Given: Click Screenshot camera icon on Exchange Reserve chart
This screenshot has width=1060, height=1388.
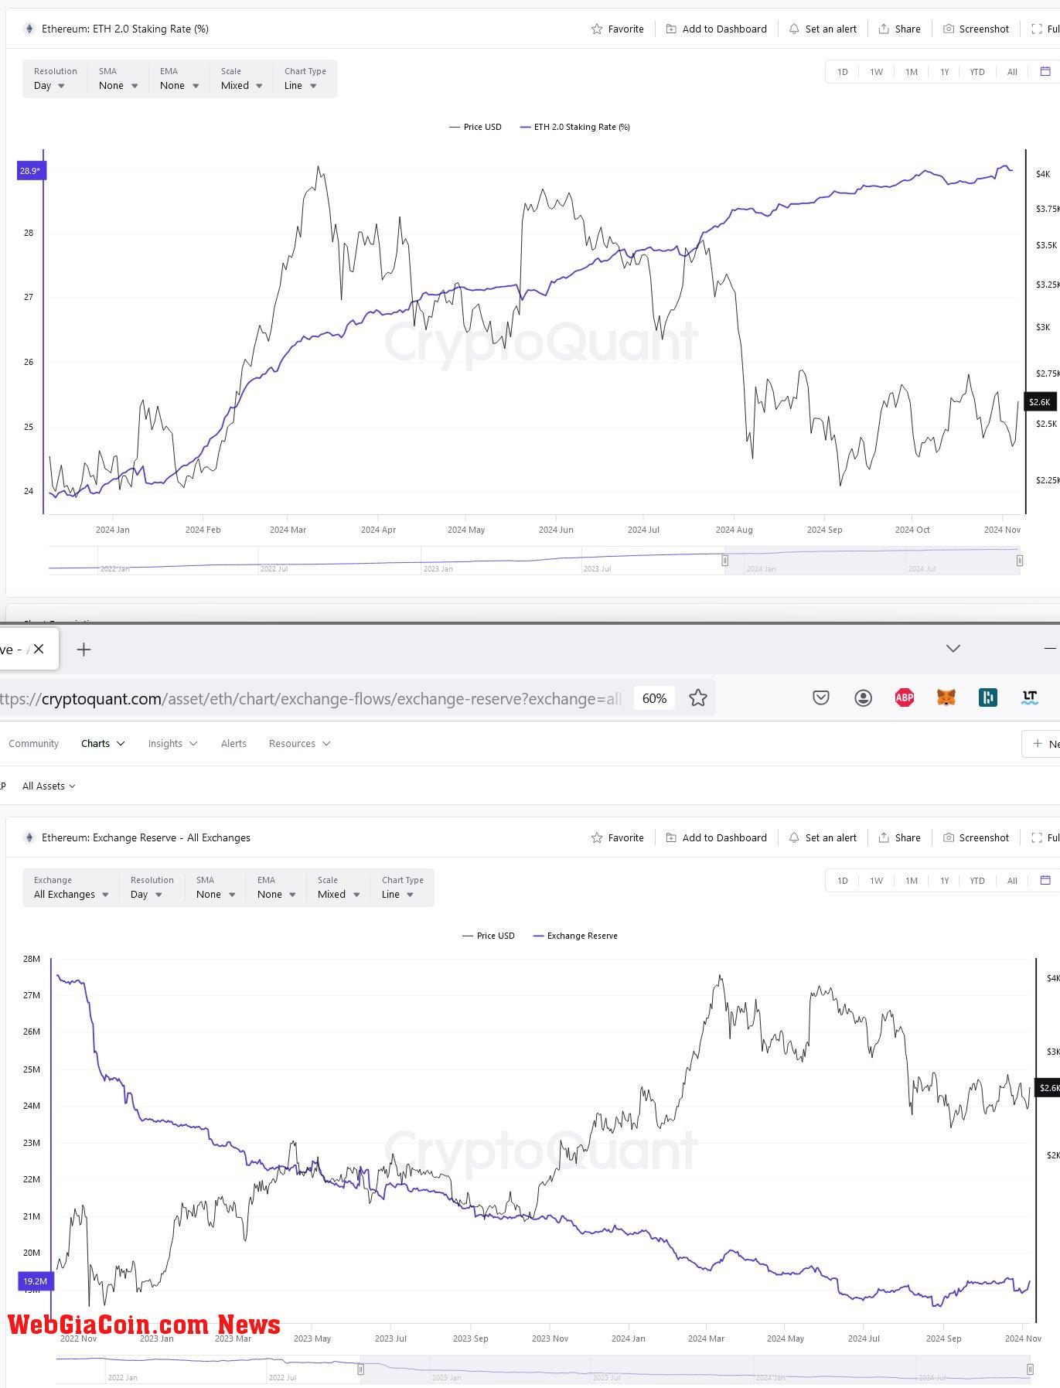Looking at the screenshot, I should [x=948, y=837].
